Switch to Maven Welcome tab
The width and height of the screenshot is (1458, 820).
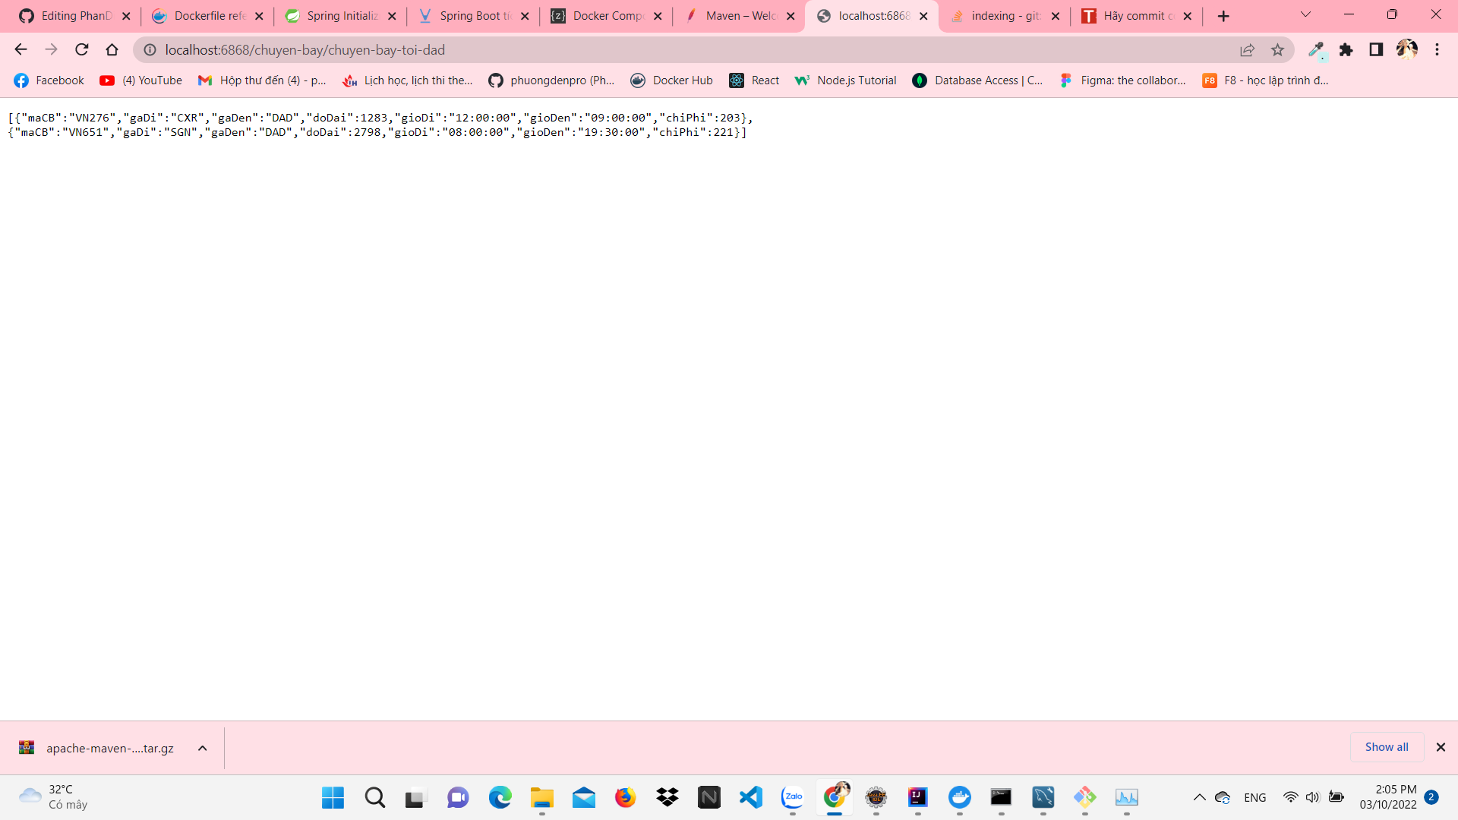pos(739,16)
